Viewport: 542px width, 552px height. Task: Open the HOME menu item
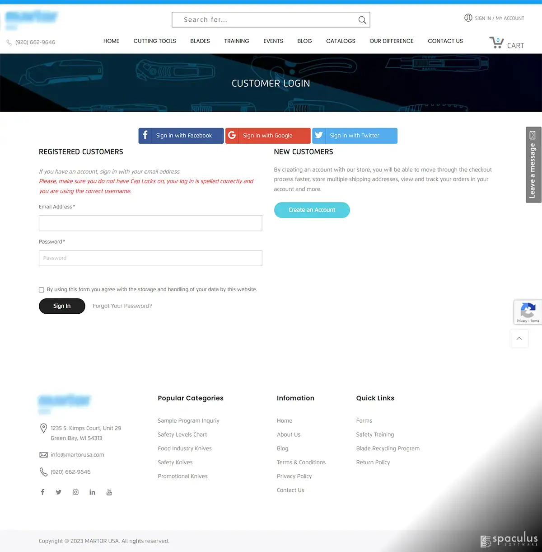[x=111, y=41]
